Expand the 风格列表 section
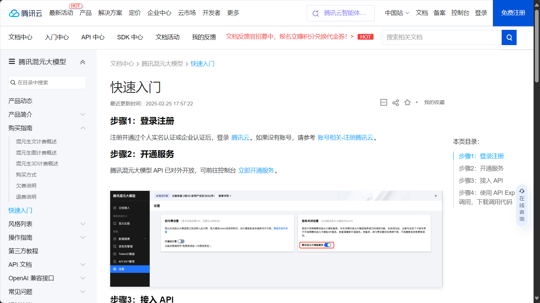540x303 pixels. (x=83, y=224)
